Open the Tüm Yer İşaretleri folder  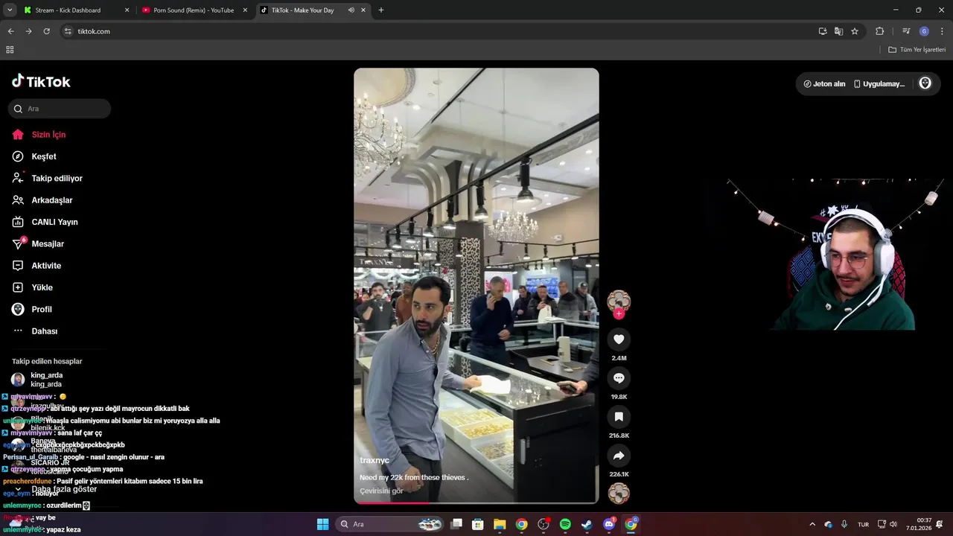(917, 50)
